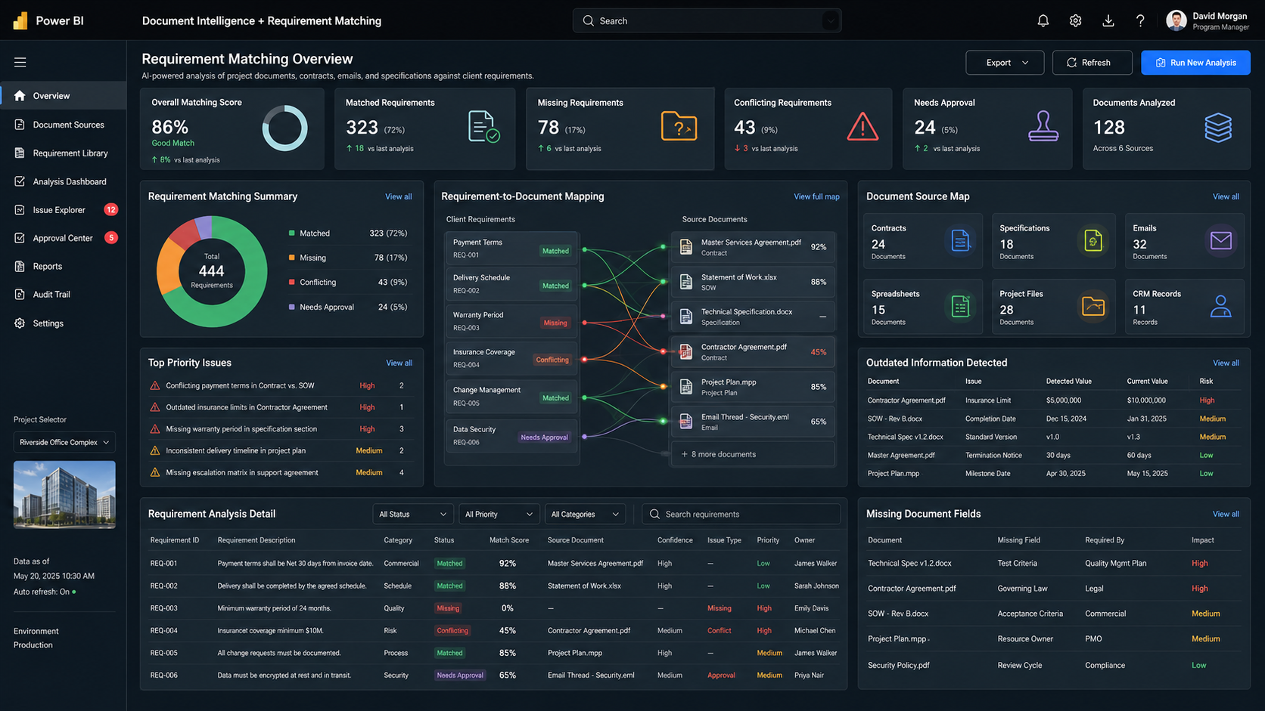Click the Conflicting Requirements warning triangle icon
Image resolution: width=1265 pixels, height=711 pixels.
(862, 127)
